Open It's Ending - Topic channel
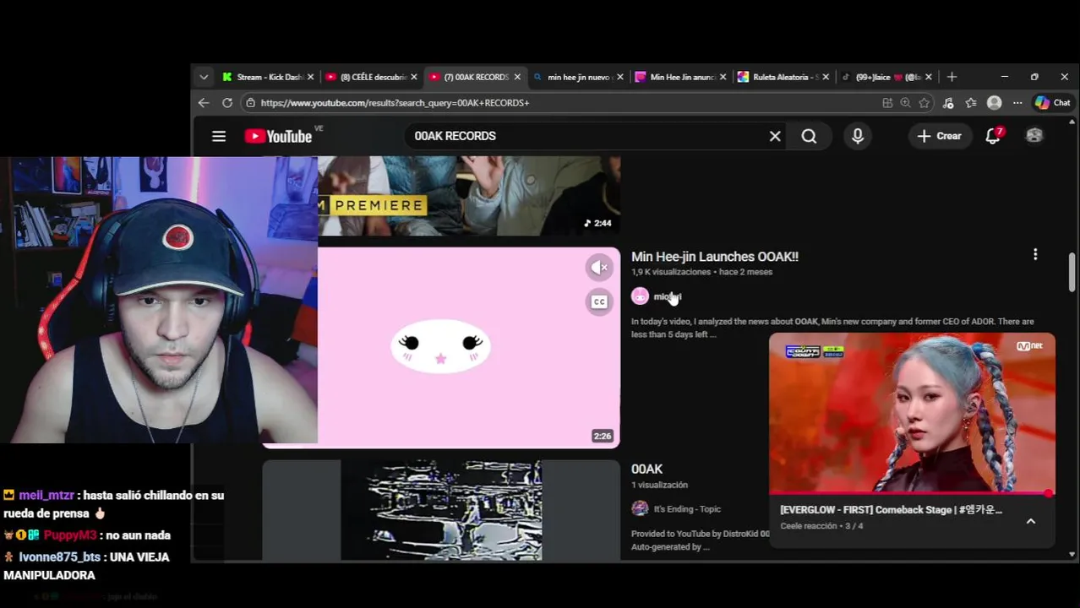The image size is (1080, 608). pyautogui.click(x=687, y=509)
